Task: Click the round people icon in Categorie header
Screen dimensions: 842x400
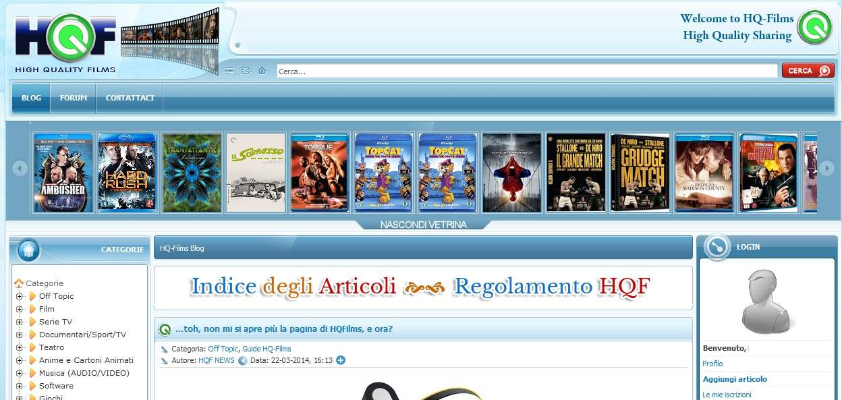Action: (x=28, y=250)
